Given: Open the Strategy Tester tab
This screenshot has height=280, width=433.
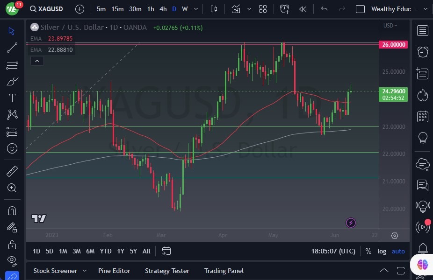Looking at the screenshot, I should click(x=167, y=271).
